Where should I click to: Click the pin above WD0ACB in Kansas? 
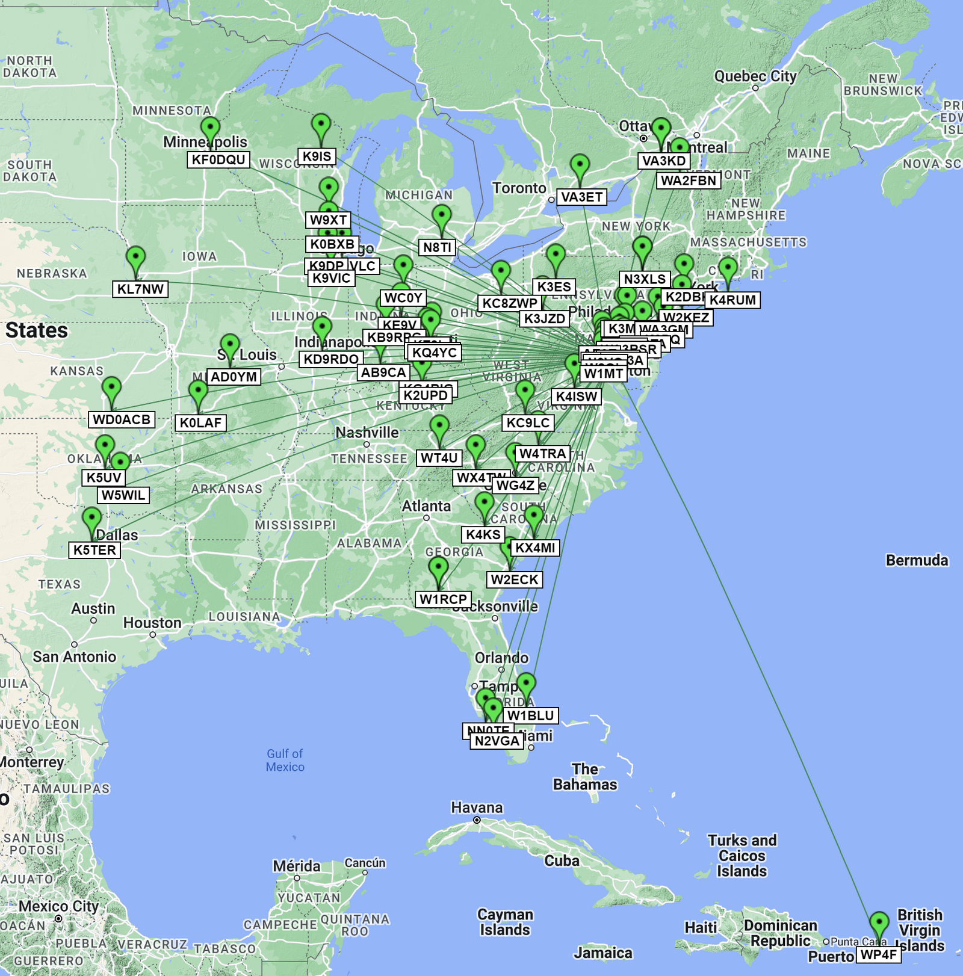(111, 388)
